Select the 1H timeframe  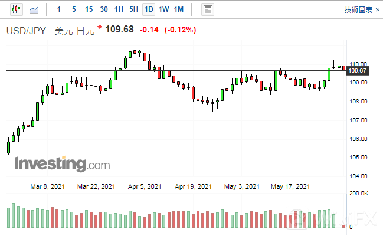119,9
